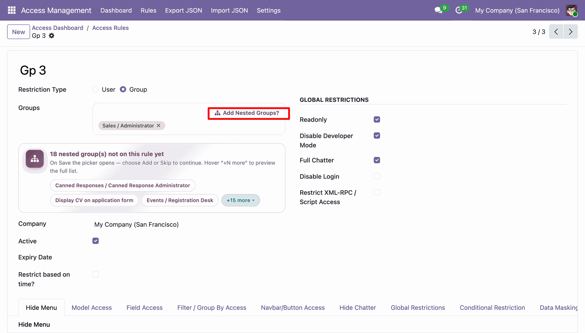Click the nested groups hierarchy icon tile
Screen dimensions: 585x333
pyautogui.click(x=35, y=159)
